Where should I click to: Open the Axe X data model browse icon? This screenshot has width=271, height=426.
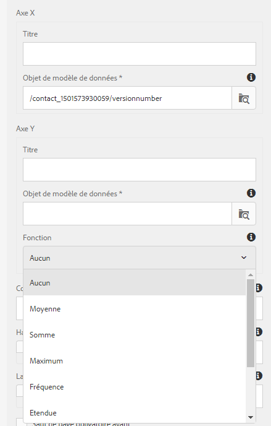244,98
